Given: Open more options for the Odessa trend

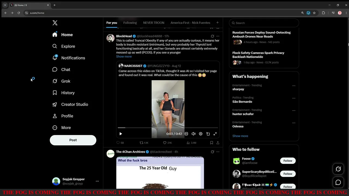Looking at the screenshot, I should [294, 123].
